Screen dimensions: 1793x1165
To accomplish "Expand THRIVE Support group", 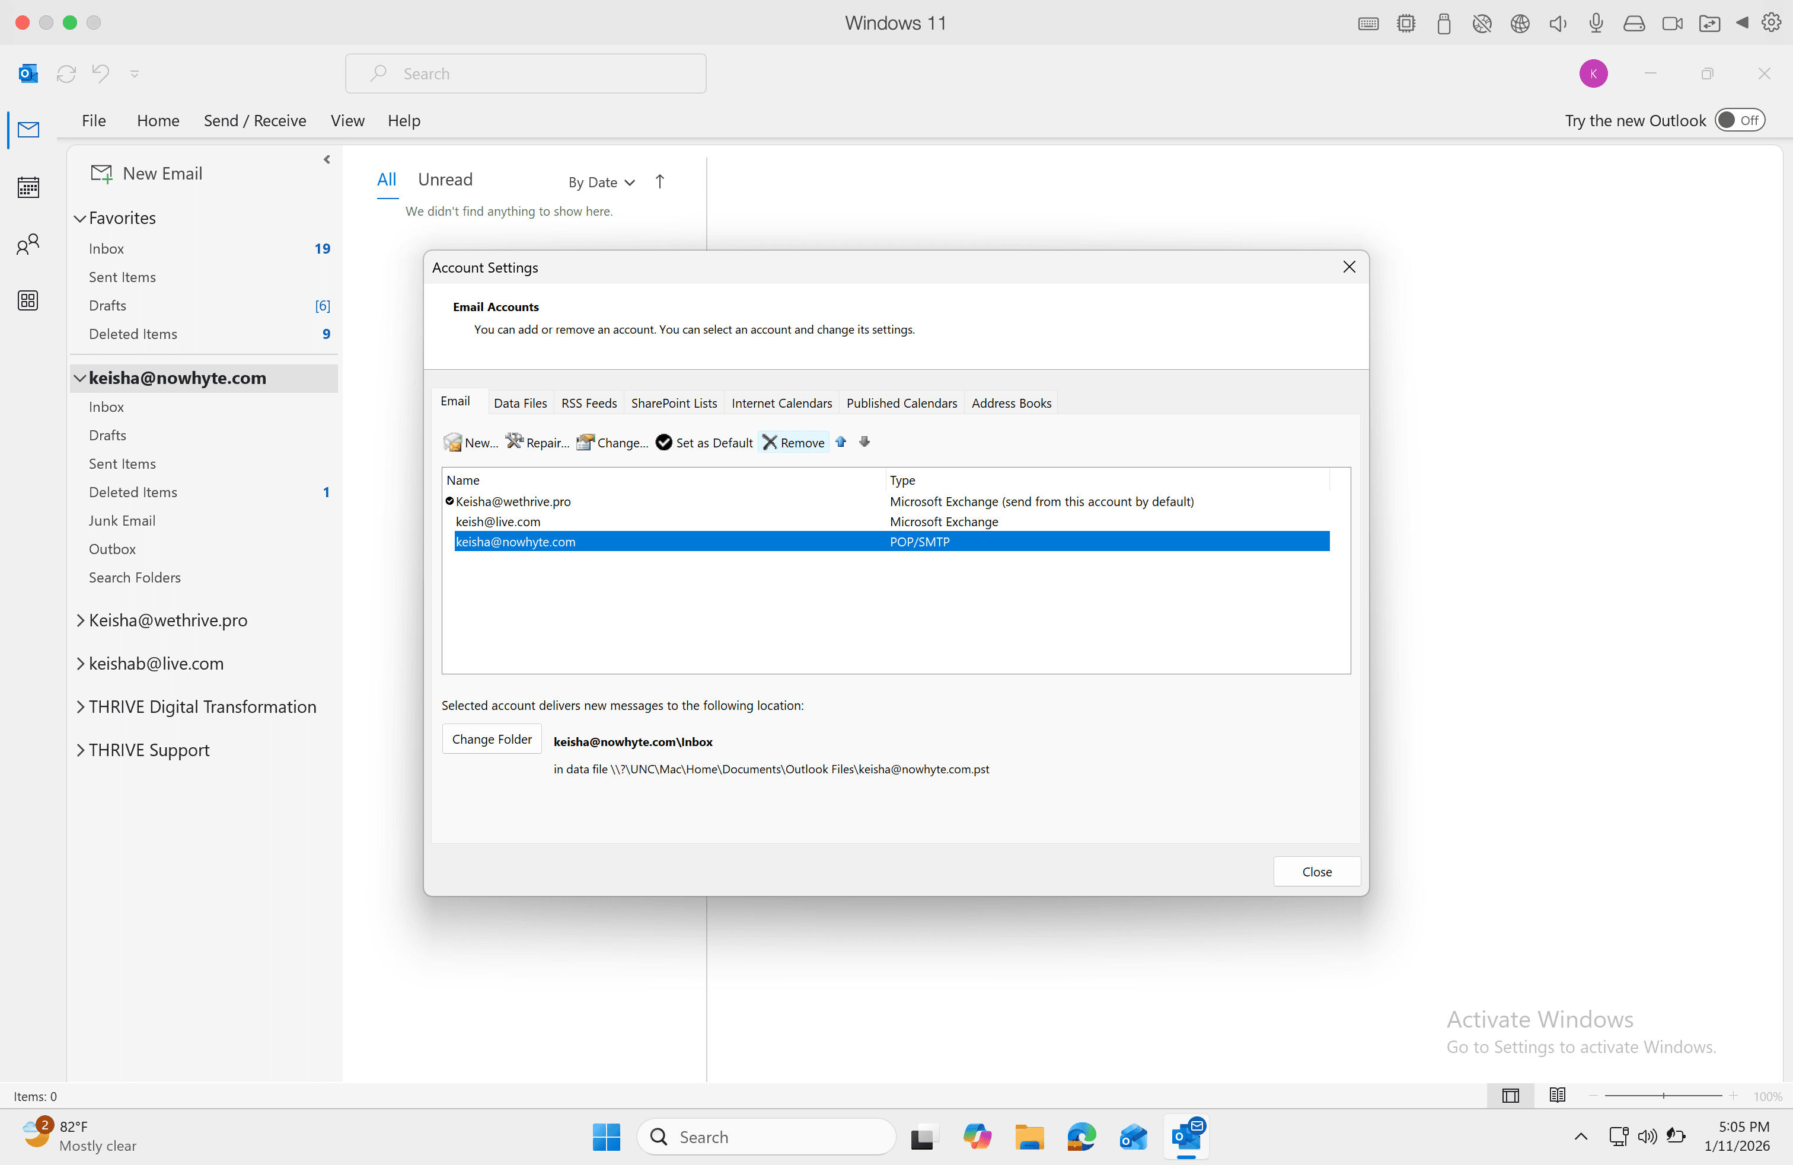I will (80, 750).
